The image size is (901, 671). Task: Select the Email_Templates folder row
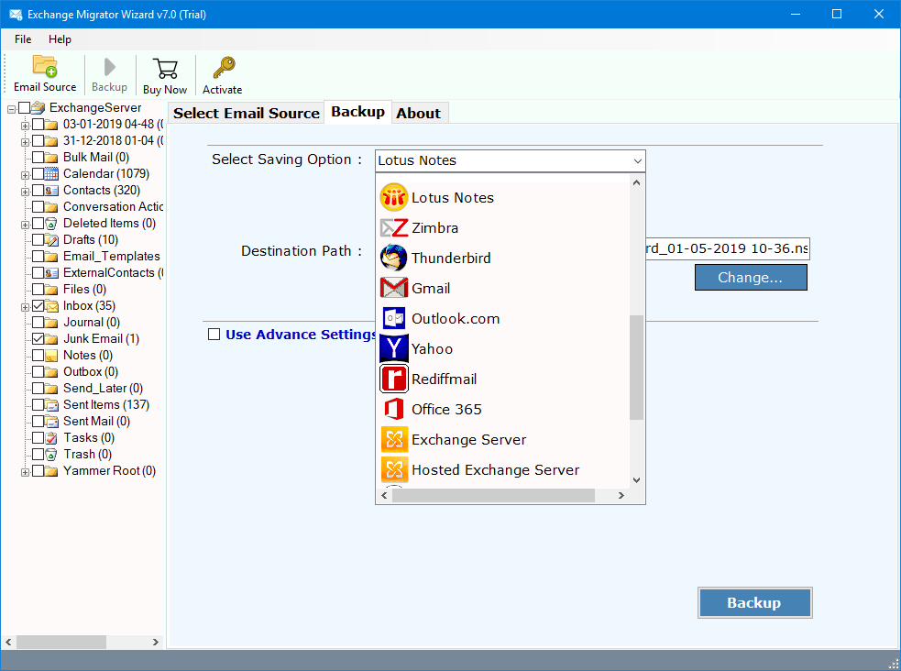[112, 257]
